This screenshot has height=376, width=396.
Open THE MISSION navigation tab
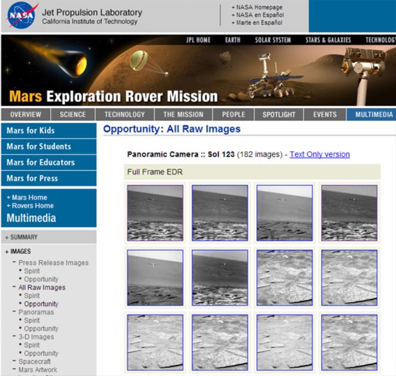click(x=183, y=115)
